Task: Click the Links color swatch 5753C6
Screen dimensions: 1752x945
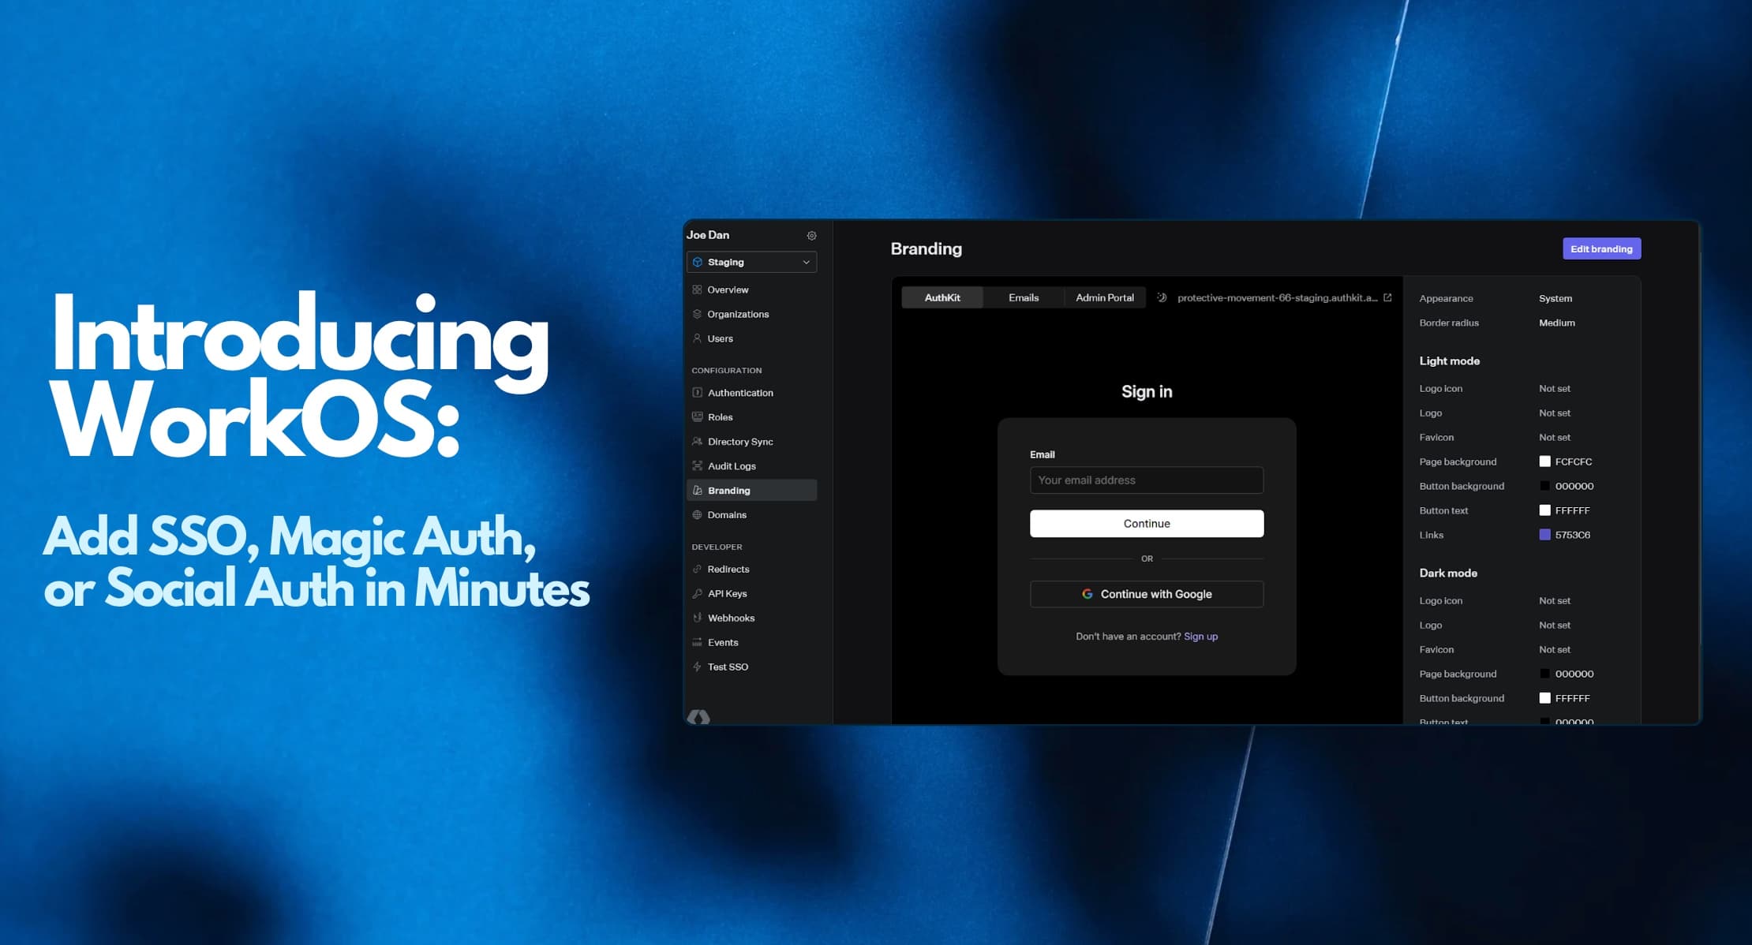Action: [x=1544, y=535]
